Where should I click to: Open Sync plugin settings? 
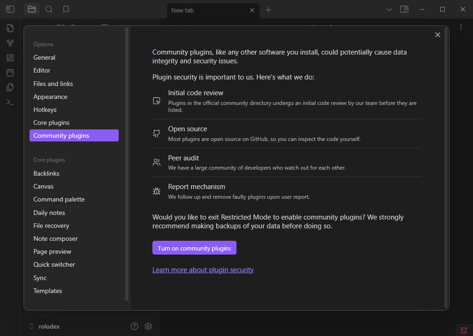[x=74, y=278]
